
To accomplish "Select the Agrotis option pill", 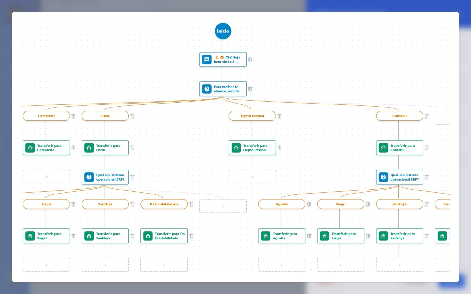I will click(x=282, y=204).
